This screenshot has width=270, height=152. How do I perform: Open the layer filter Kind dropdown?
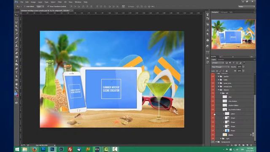(218, 63)
